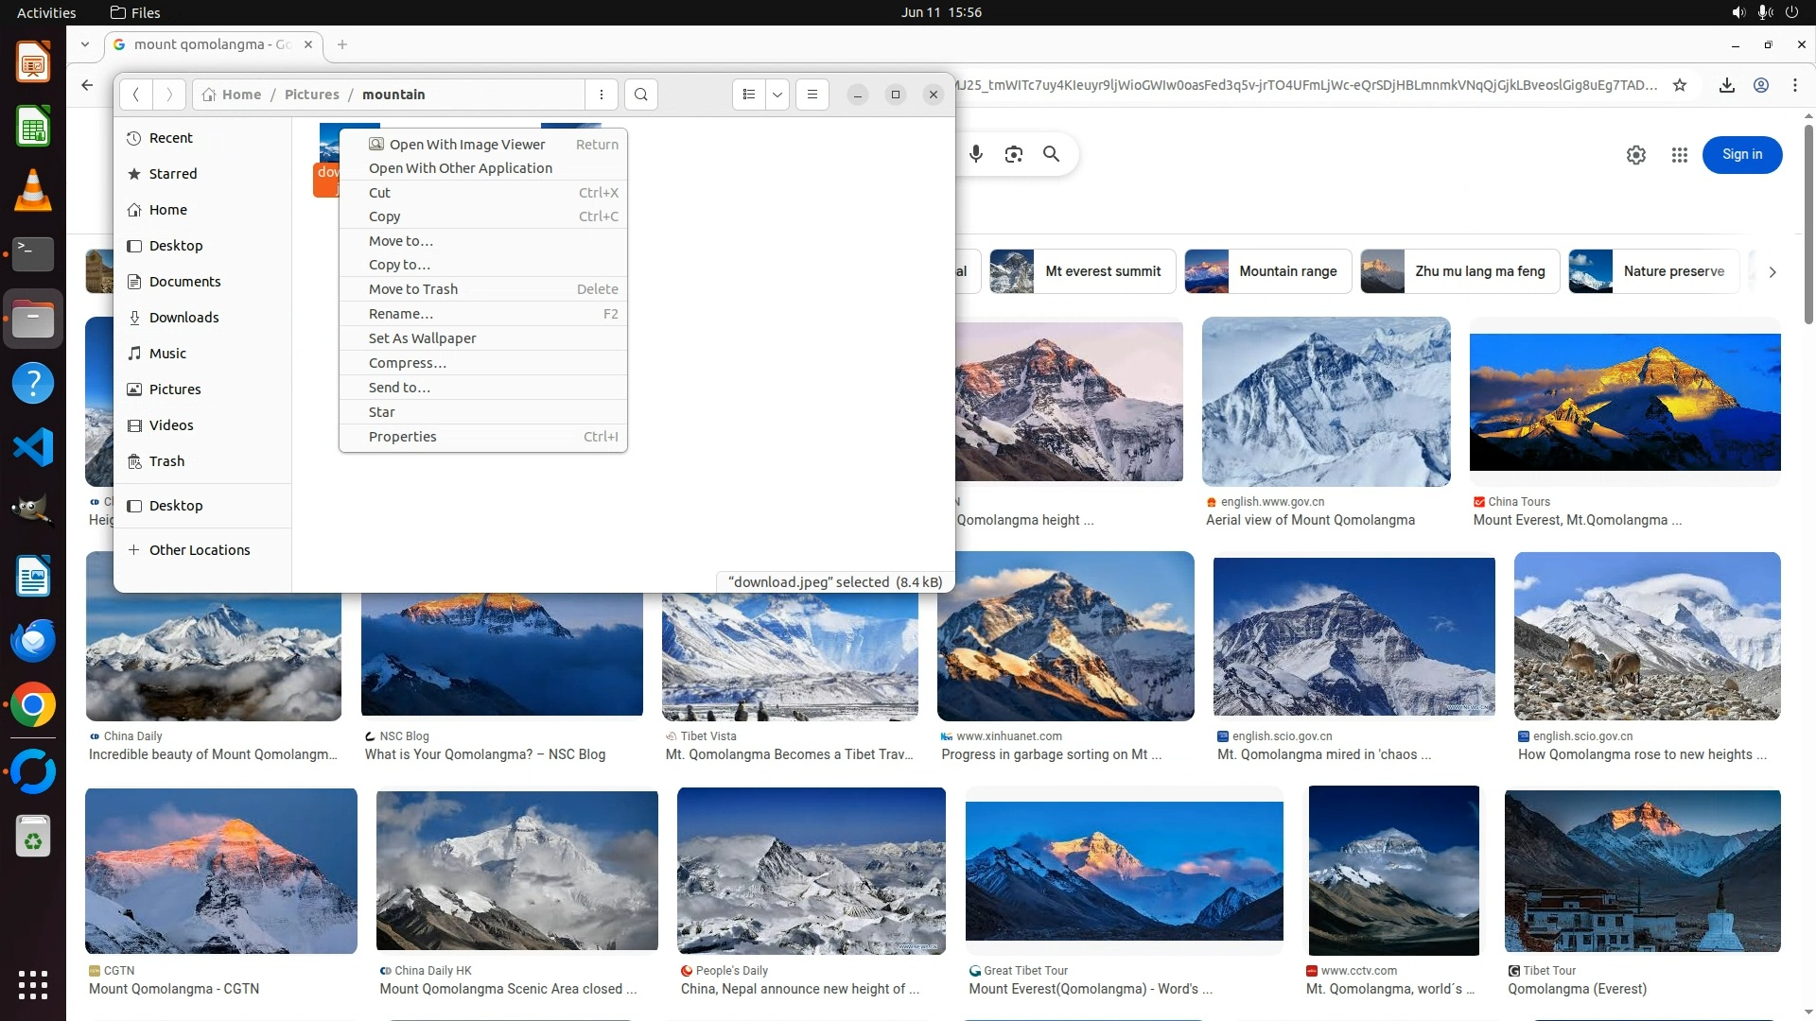Open Downloads in Files sidebar
This screenshot has width=1816, height=1021.
coord(183,318)
